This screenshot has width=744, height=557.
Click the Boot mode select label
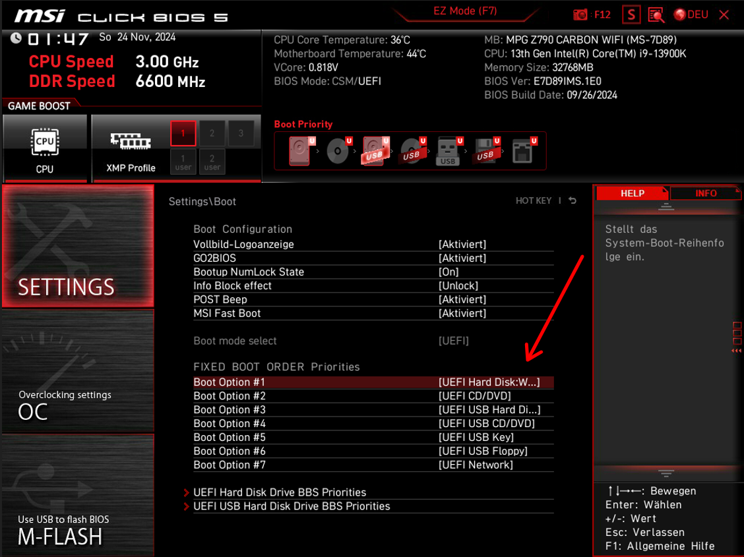[235, 341]
